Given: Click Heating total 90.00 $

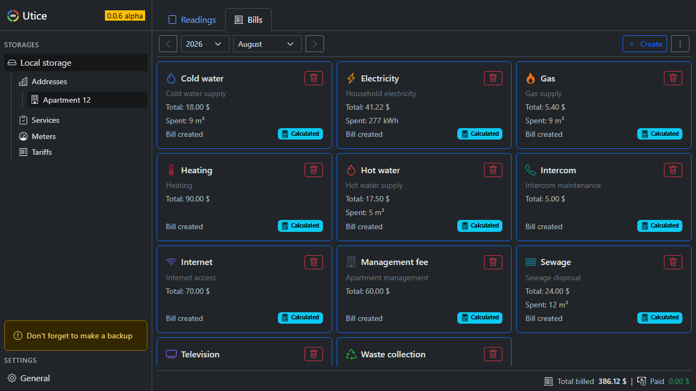Looking at the screenshot, I should click(x=188, y=199).
